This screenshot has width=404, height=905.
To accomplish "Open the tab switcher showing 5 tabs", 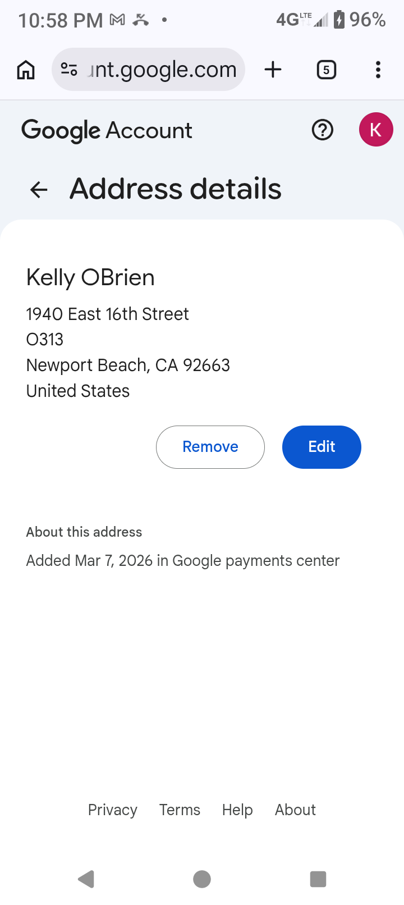I will click(326, 70).
